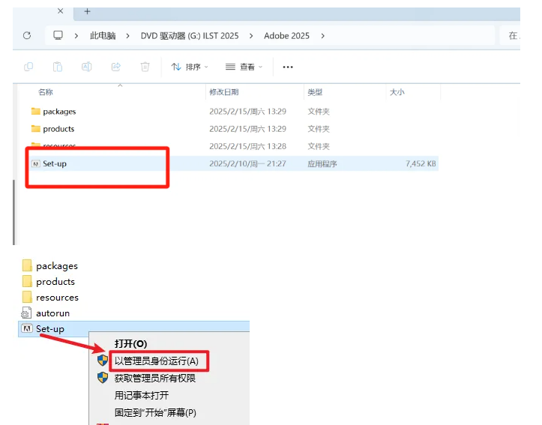Screen dimensions: 542x425
Task: Open the three-dot more options menu
Action: point(288,67)
